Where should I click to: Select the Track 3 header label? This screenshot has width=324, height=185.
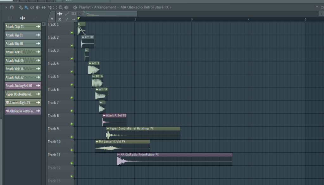53,50
